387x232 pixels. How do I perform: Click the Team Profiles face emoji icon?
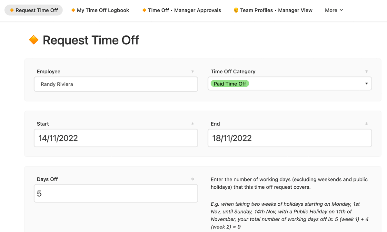(x=236, y=10)
